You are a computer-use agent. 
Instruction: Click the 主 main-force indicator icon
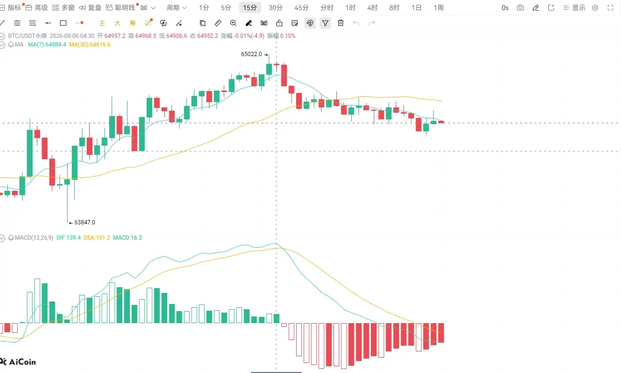coord(102,23)
